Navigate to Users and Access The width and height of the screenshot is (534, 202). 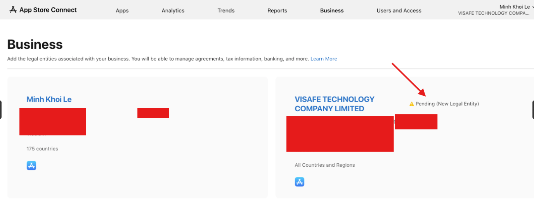pos(399,10)
